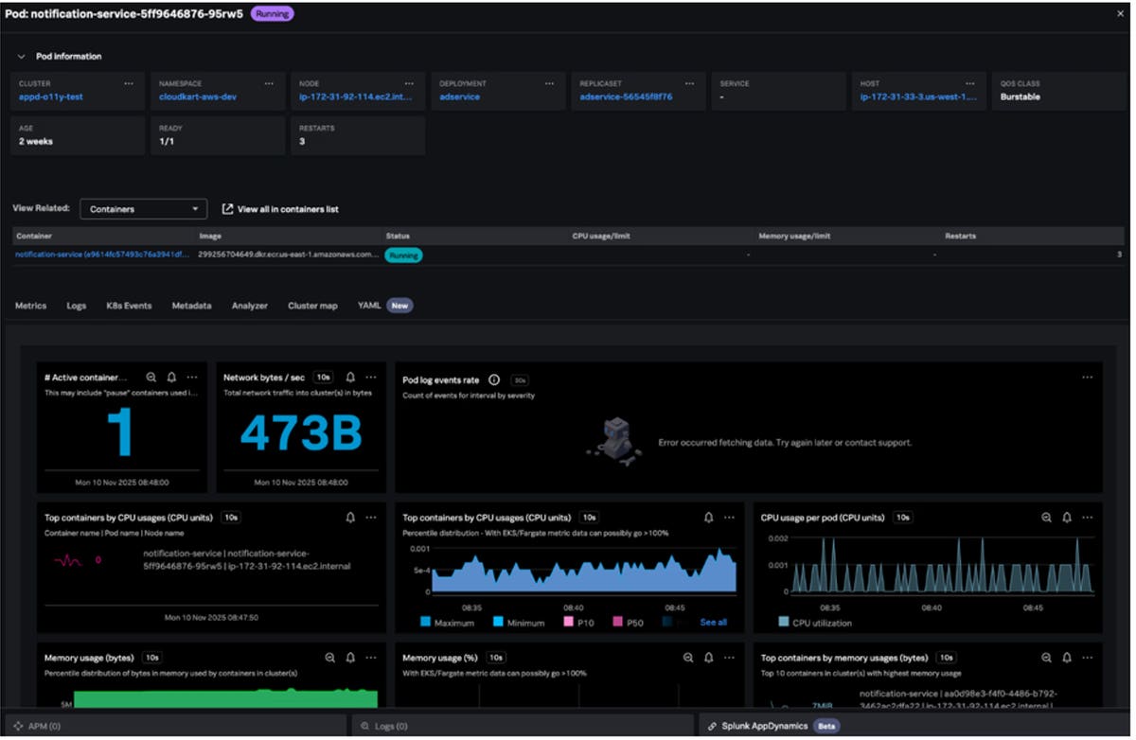Viewport: 1136px width, 740px height.
Task: Open the YAML tab
Action: pyautogui.click(x=369, y=305)
